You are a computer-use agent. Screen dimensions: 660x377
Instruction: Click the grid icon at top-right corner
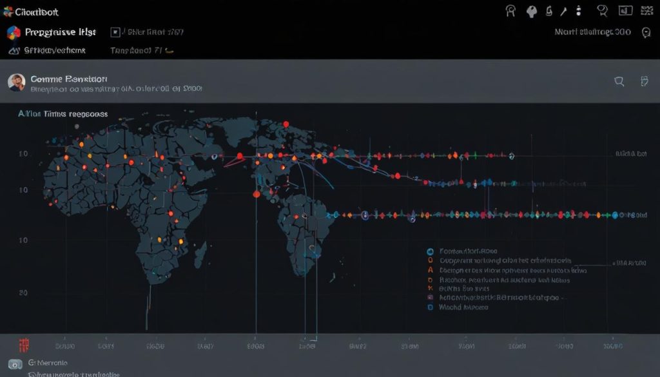pyautogui.click(x=645, y=10)
